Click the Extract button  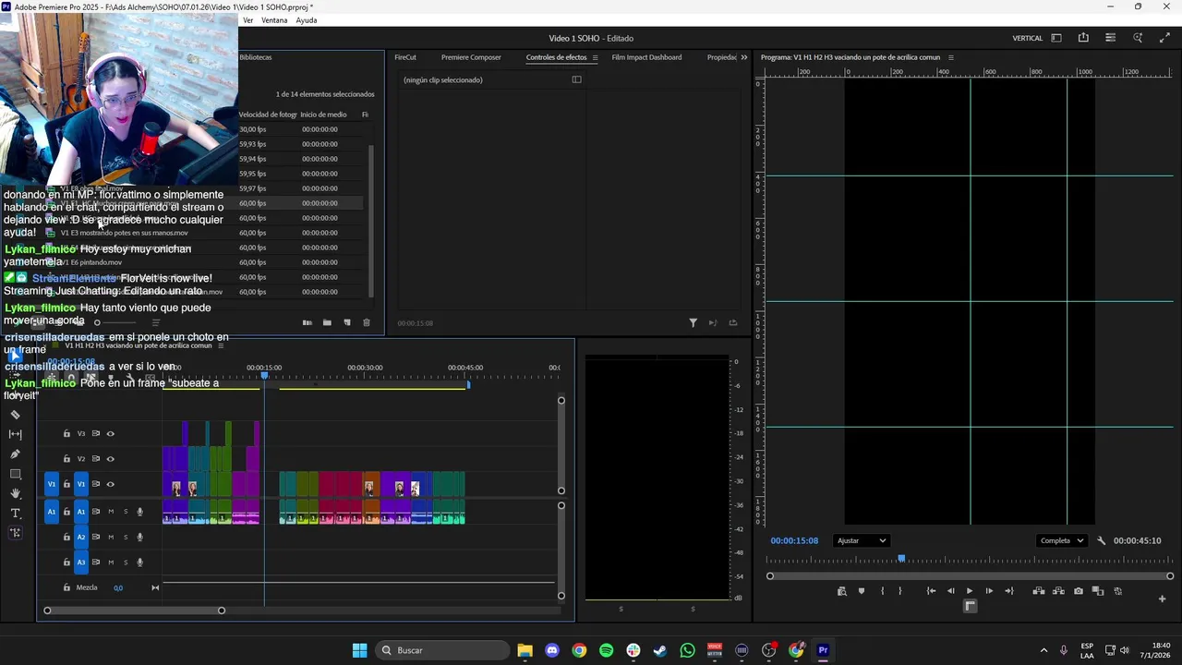point(1058,591)
